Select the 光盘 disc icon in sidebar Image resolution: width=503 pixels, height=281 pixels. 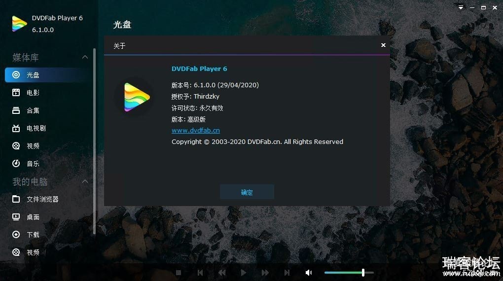[16, 75]
